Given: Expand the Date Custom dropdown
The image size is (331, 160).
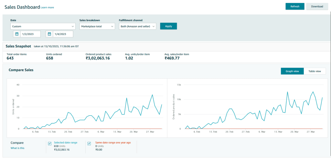Looking at the screenshot, I should coord(43,27).
